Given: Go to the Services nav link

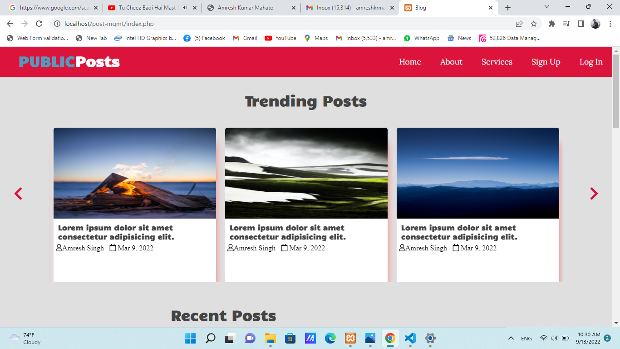Looking at the screenshot, I should [x=497, y=62].
